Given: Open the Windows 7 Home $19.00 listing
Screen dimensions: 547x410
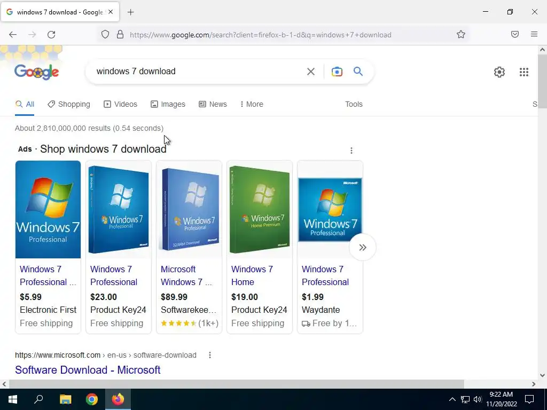Looking at the screenshot, I should point(252,275).
